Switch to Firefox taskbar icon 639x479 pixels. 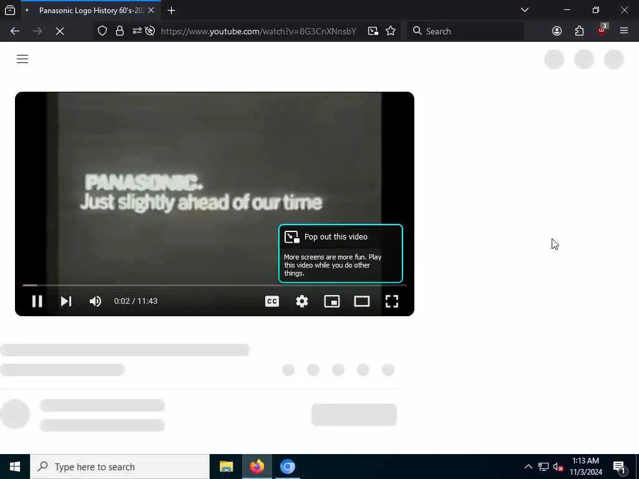pyautogui.click(x=256, y=467)
